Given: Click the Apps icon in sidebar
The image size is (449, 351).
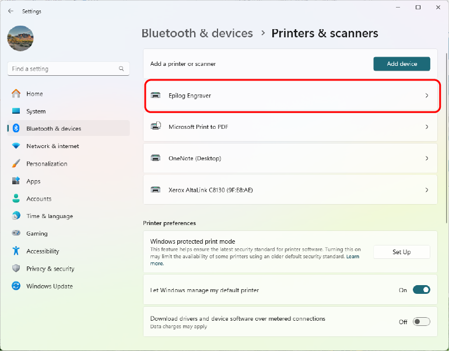Looking at the screenshot, I should point(16,181).
